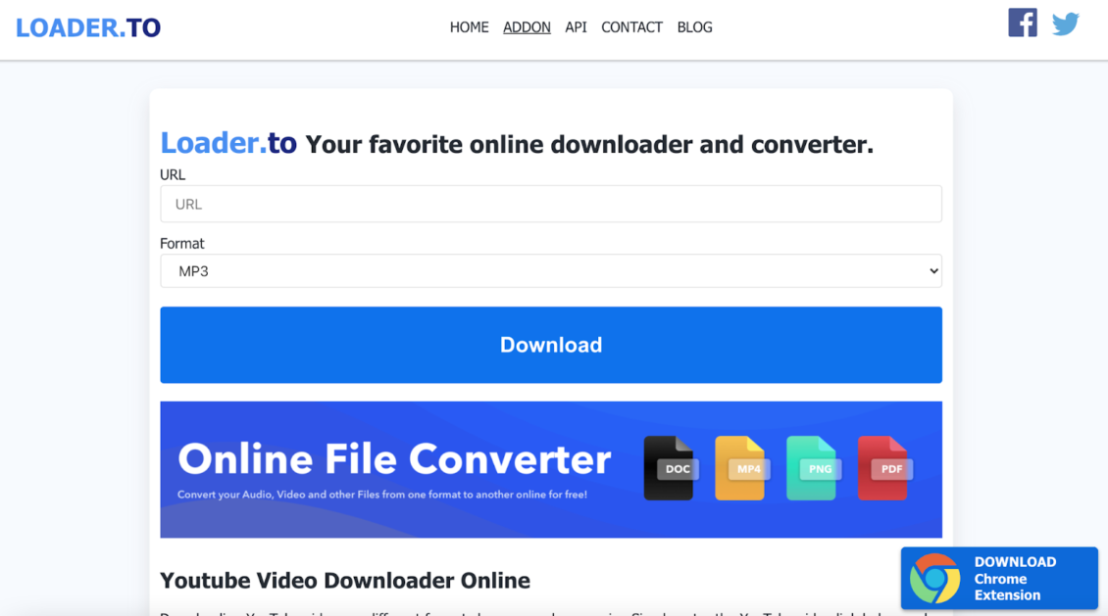Image resolution: width=1108 pixels, height=616 pixels.
Task: Click the PDF file icon
Action: [884, 468]
